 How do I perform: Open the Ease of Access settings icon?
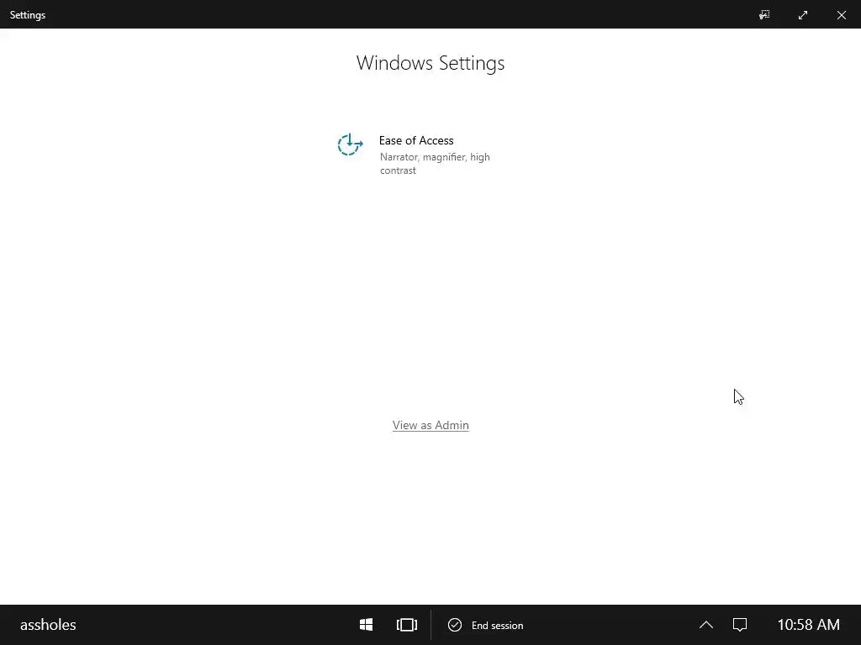tap(350, 144)
